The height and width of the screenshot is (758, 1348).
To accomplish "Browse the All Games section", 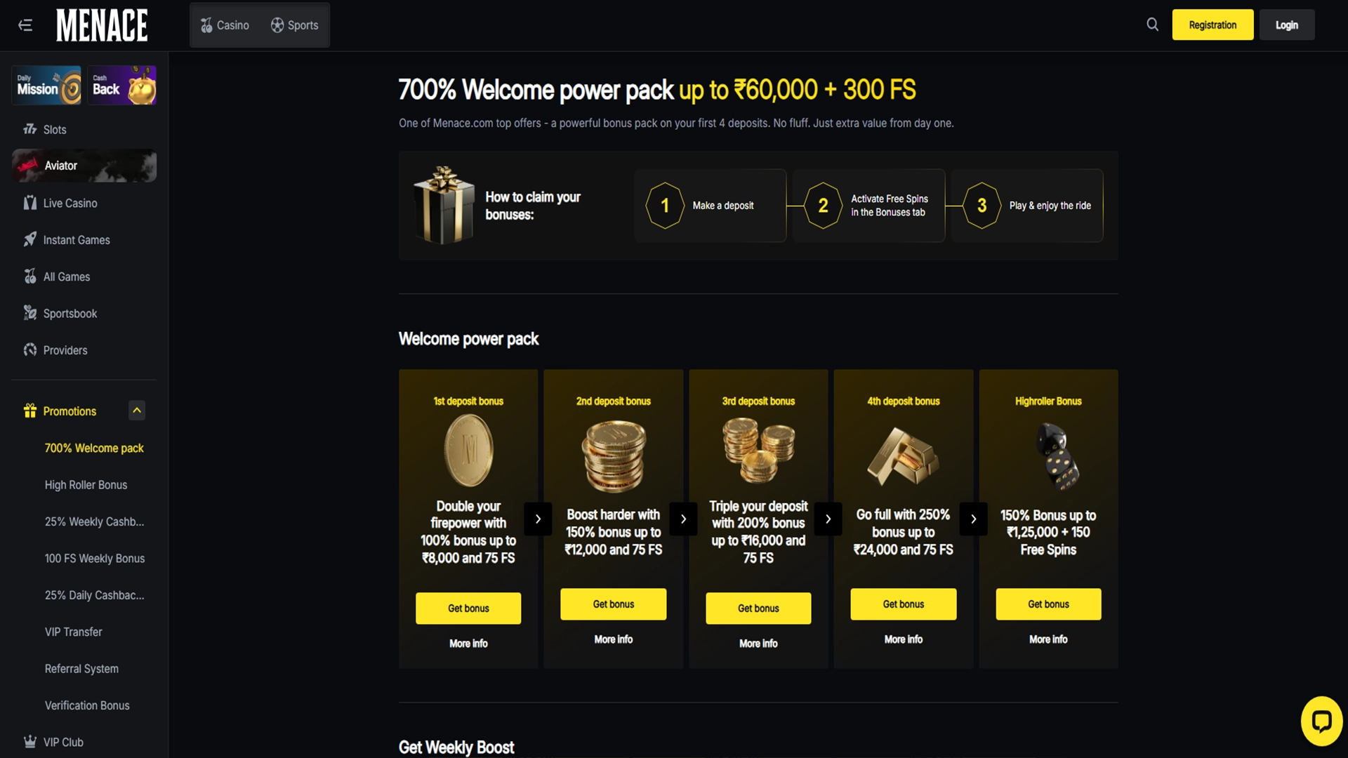I will click(x=66, y=277).
